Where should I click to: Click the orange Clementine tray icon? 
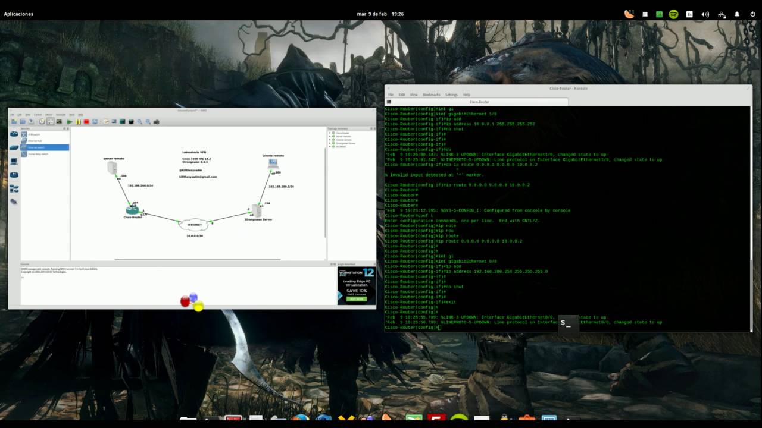click(629, 14)
